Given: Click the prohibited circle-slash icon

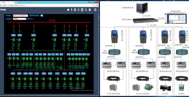Looking at the screenshot, I should (x=75, y=10).
